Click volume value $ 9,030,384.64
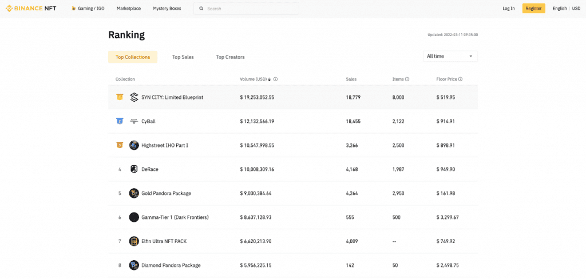586x279 pixels. (256, 193)
